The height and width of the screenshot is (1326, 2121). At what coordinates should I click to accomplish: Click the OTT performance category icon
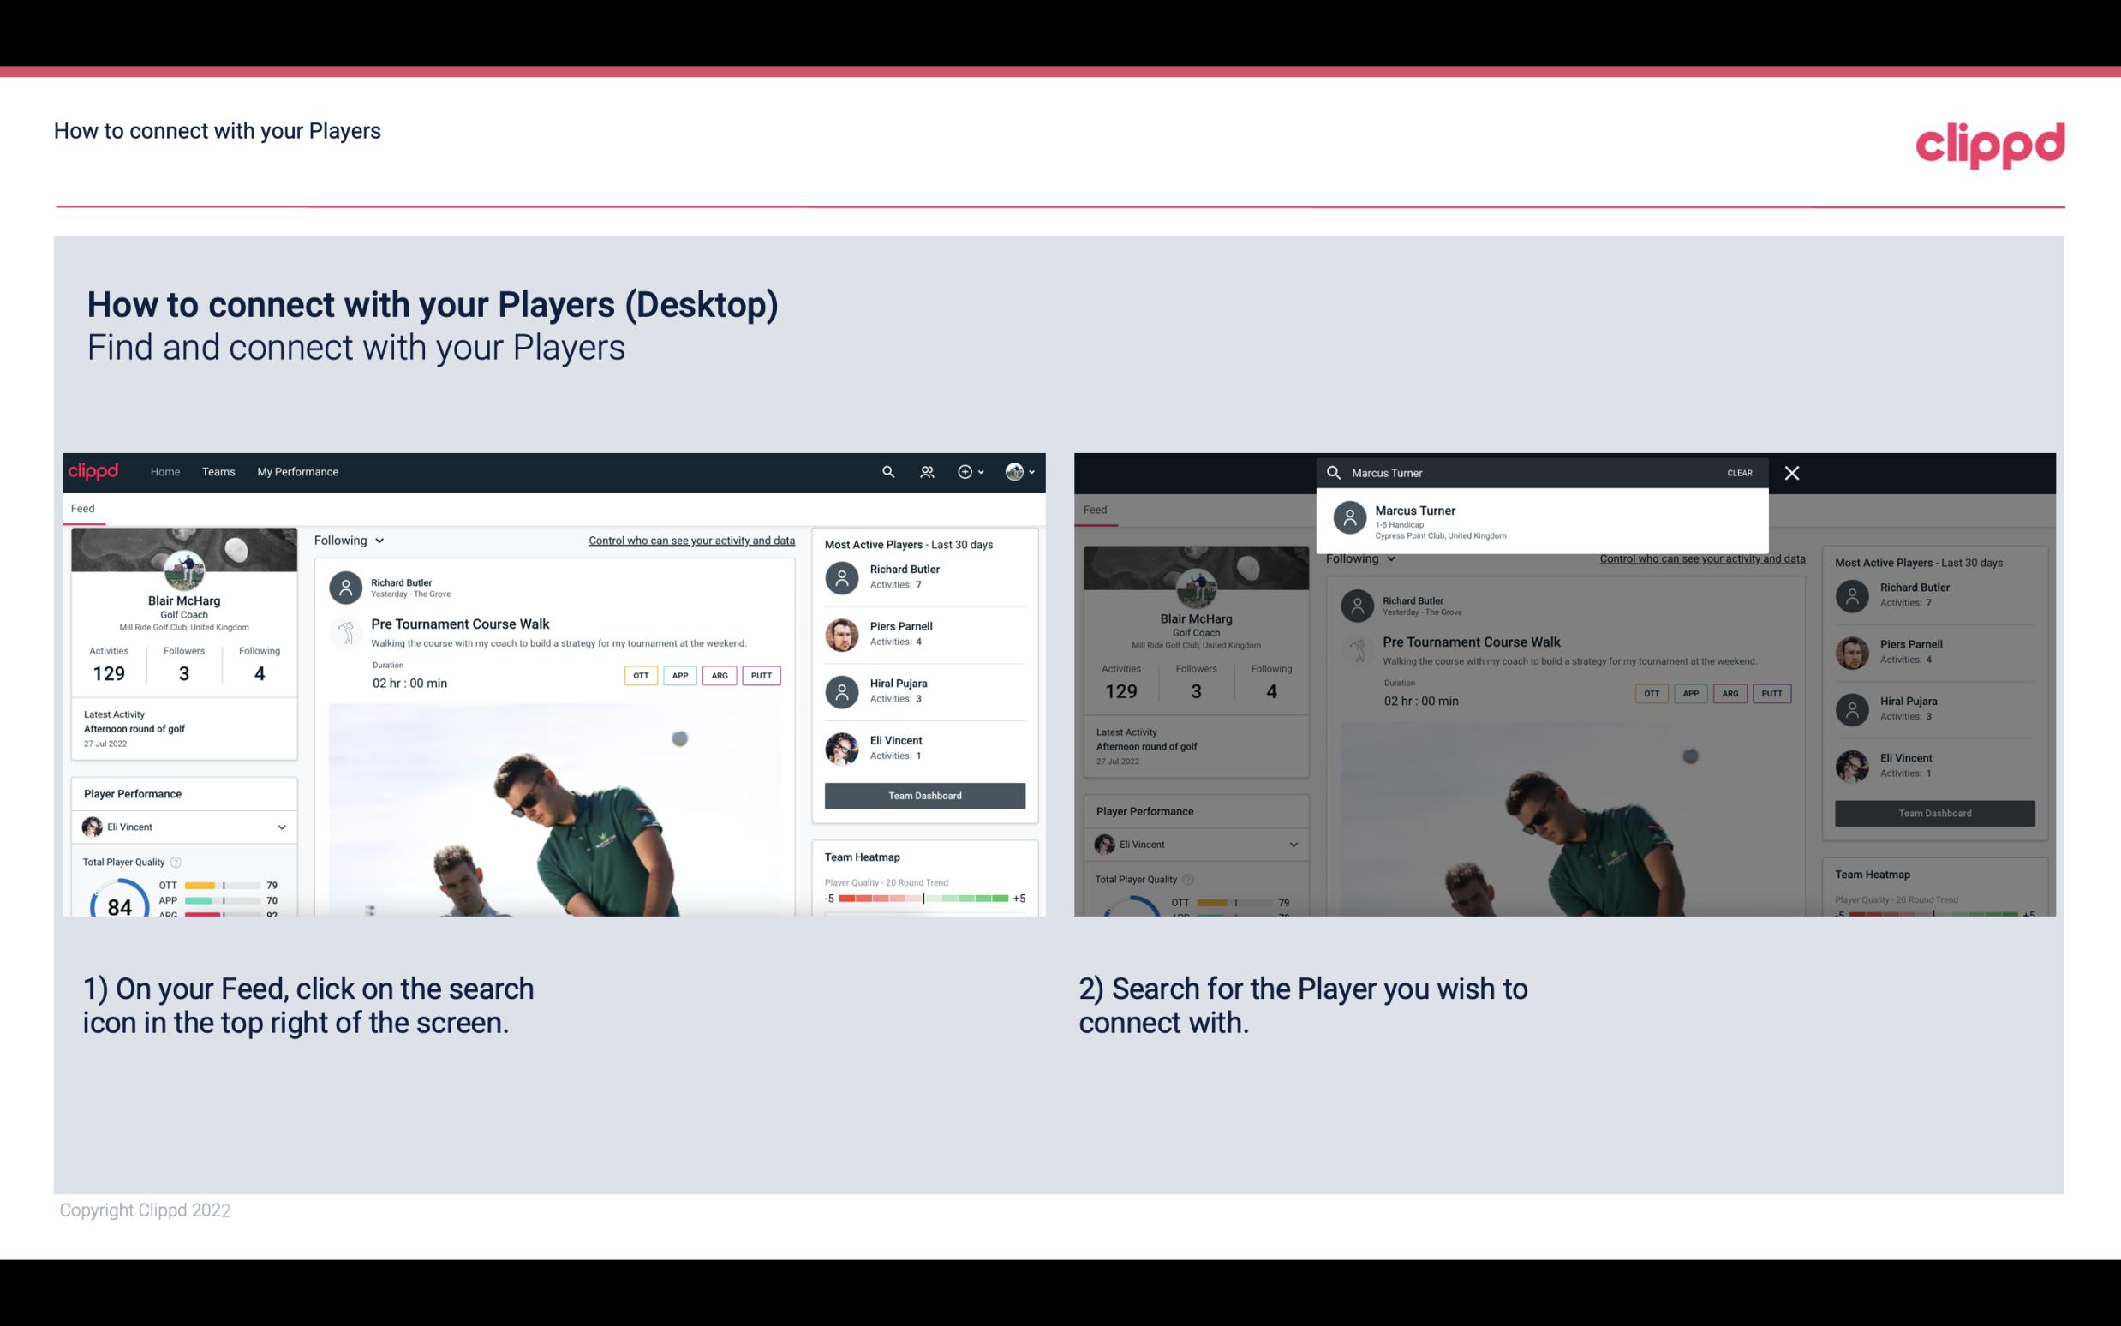tap(642, 675)
